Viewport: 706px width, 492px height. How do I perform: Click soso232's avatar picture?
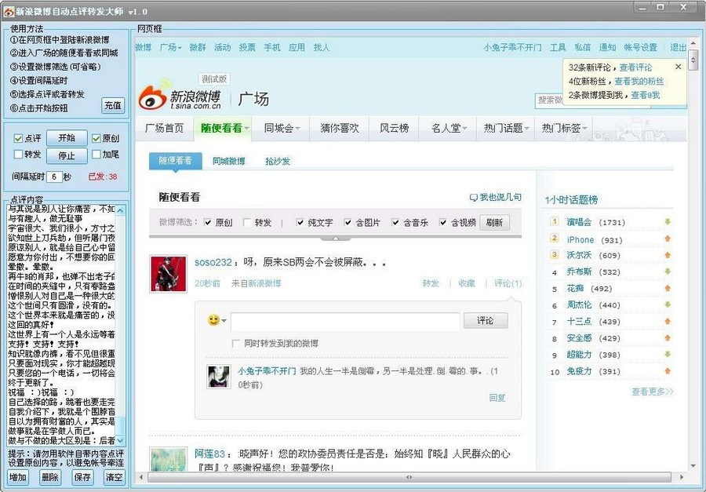pos(168,274)
